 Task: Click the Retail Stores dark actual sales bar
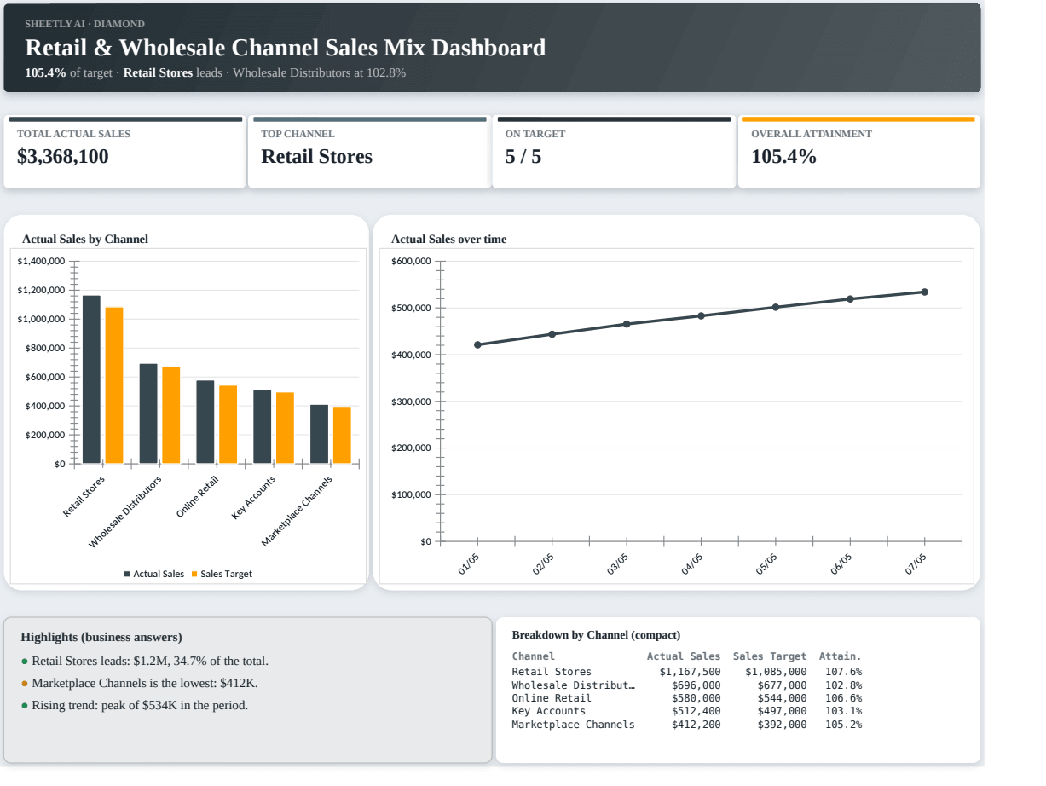coord(91,379)
